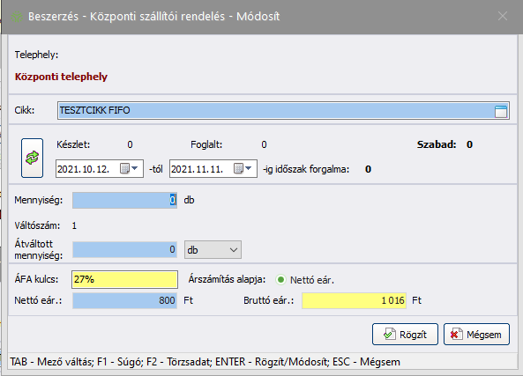
Task: Click the yellow ÁFA kulcs 27% field
Action: pyautogui.click(x=124, y=279)
